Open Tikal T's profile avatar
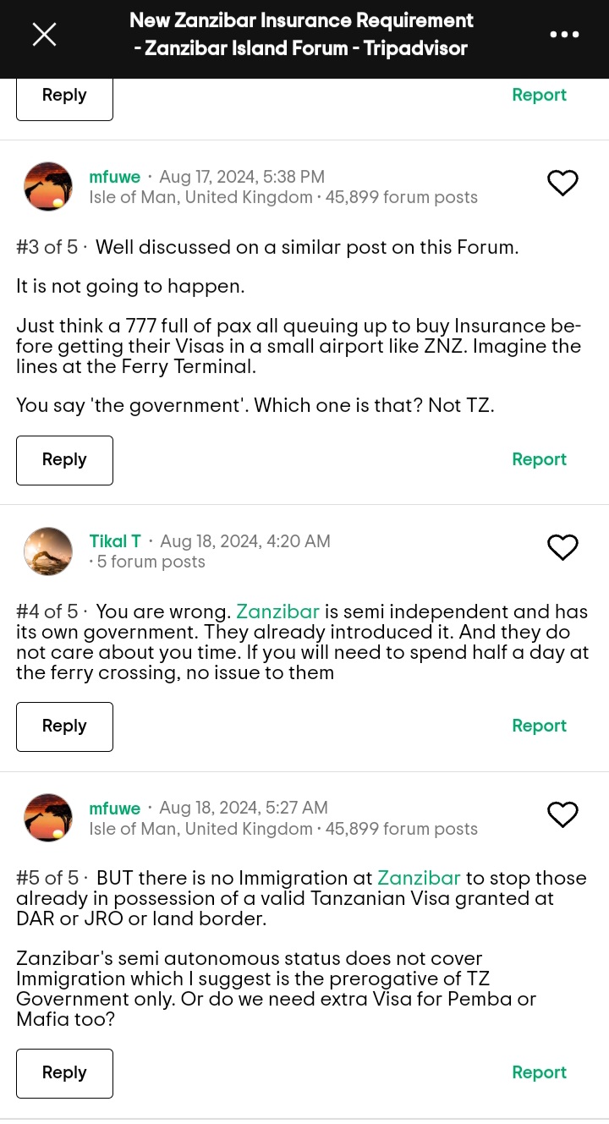 pos(48,551)
